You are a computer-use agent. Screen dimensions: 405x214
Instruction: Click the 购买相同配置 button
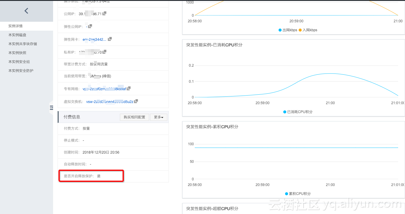(134, 117)
